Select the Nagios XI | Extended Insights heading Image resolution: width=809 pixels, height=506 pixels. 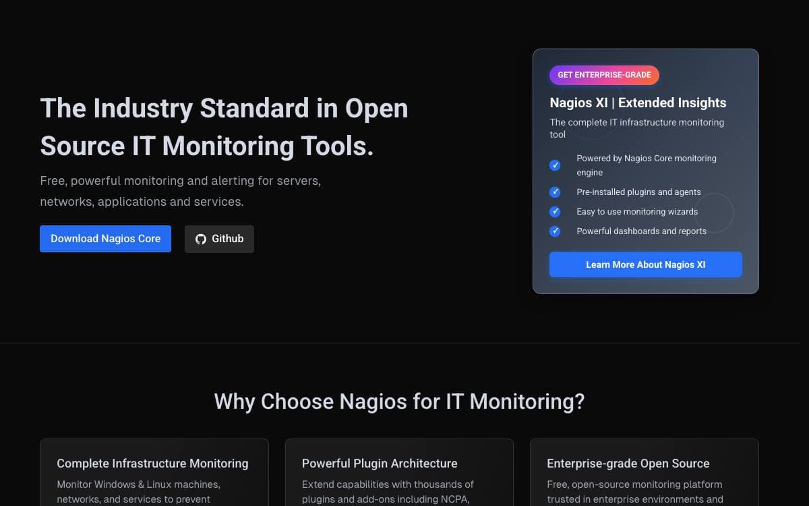pyautogui.click(x=638, y=103)
